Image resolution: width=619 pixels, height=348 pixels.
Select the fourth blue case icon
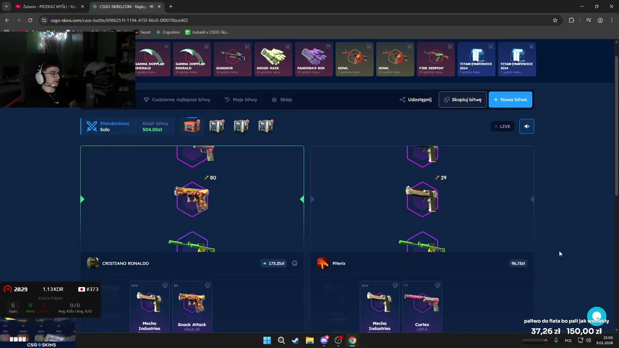(266, 126)
